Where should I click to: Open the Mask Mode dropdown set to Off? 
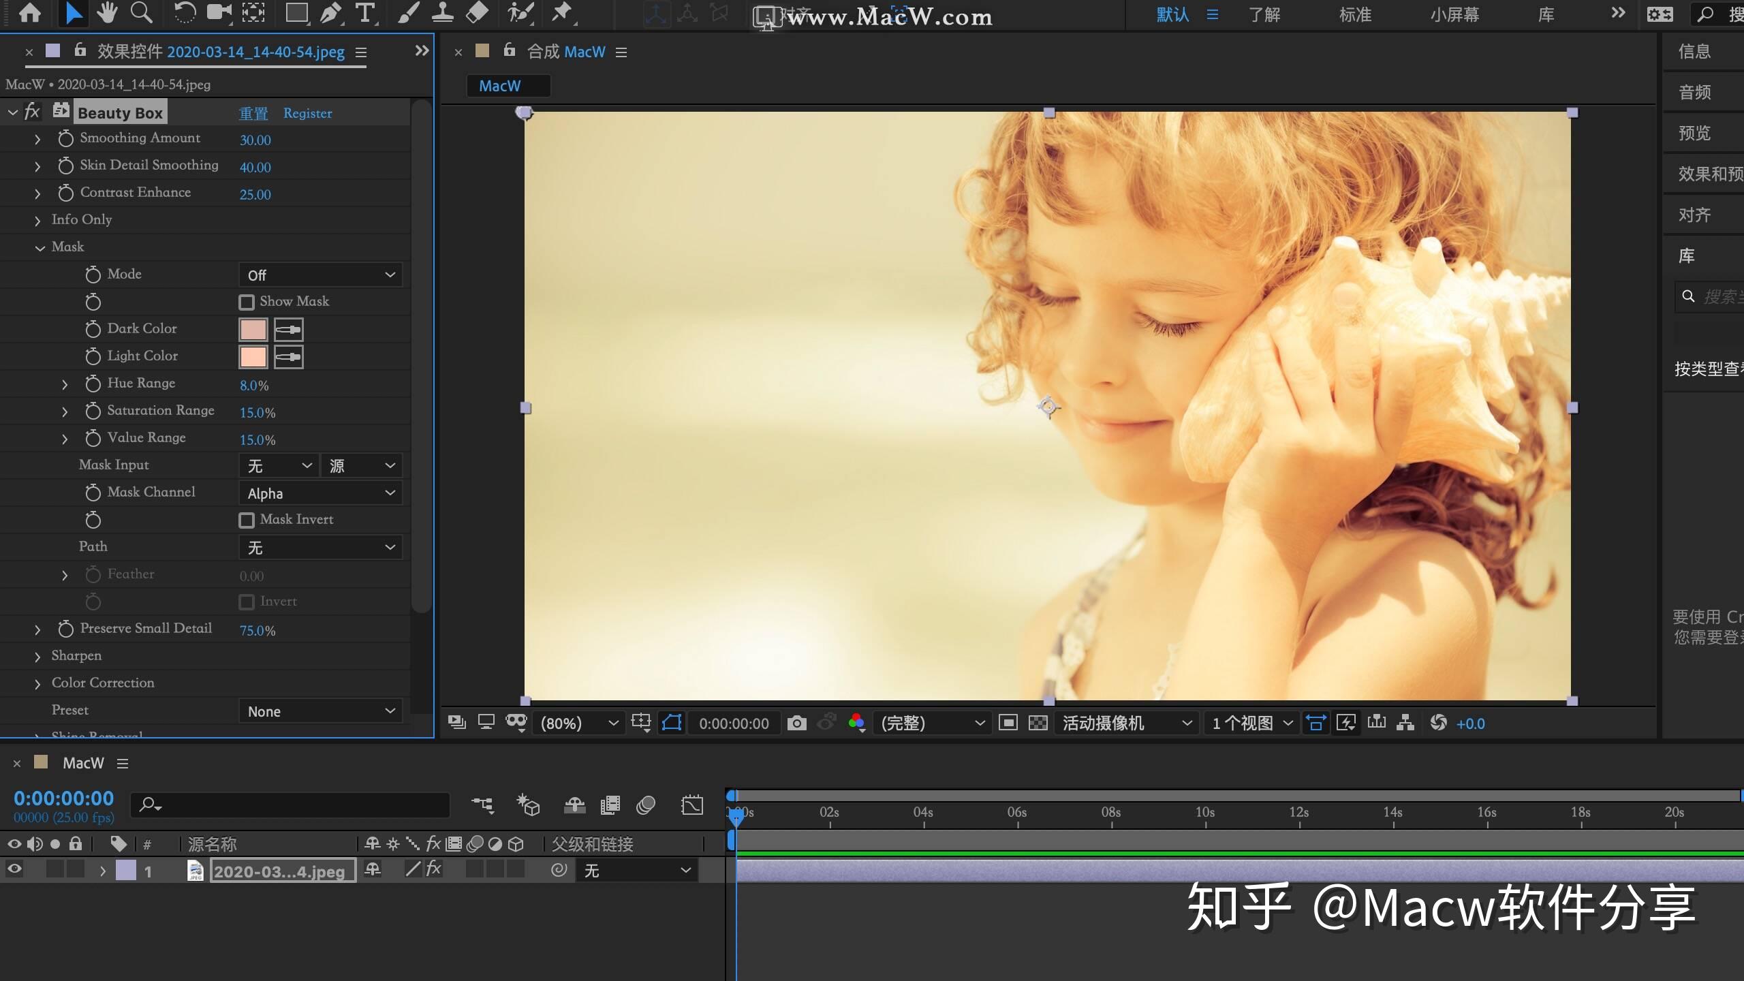point(320,275)
